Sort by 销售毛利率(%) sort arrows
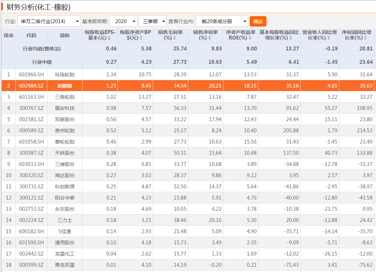The image size is (376, 272). click(174, 38)
